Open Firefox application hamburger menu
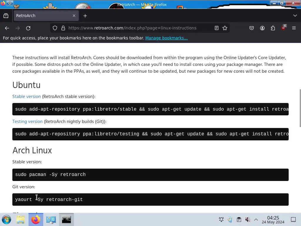 [294, 28]
